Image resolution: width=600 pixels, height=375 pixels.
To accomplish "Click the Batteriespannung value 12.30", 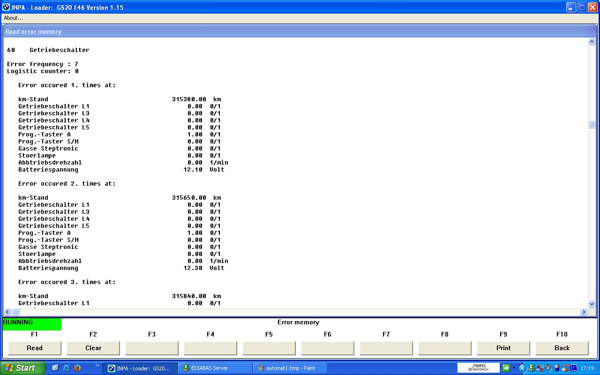I will point(193,268).
